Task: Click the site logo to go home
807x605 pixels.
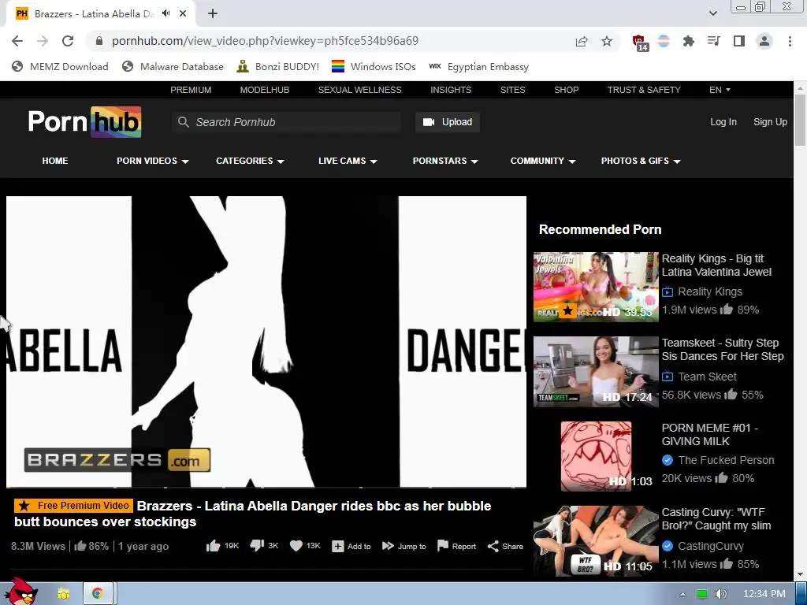Action: tap(84, 122)
